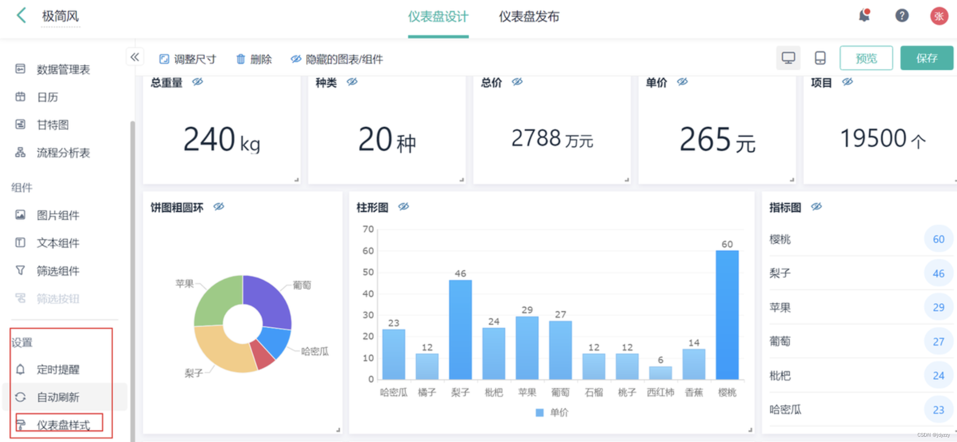Toggle the 单价 legend item
Image resolution: width=957 pixels, height=442 pixels.
[552, 412]
